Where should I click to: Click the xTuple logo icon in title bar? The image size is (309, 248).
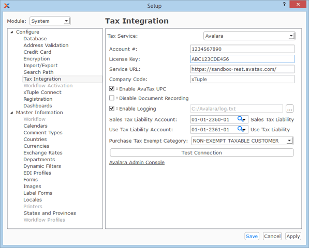pyautogui.click(x=7, y=6)
